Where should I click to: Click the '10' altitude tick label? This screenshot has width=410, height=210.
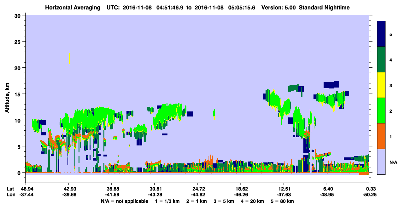tap(18, 120)
